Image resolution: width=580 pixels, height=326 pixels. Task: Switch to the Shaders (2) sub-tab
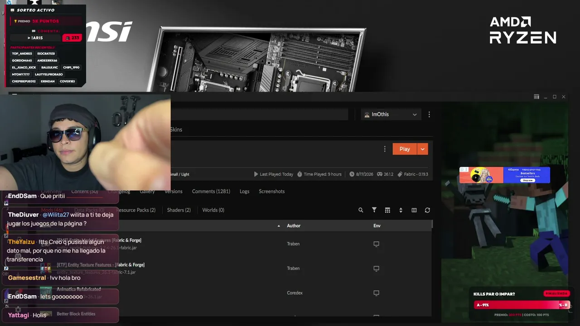(179, 210)
